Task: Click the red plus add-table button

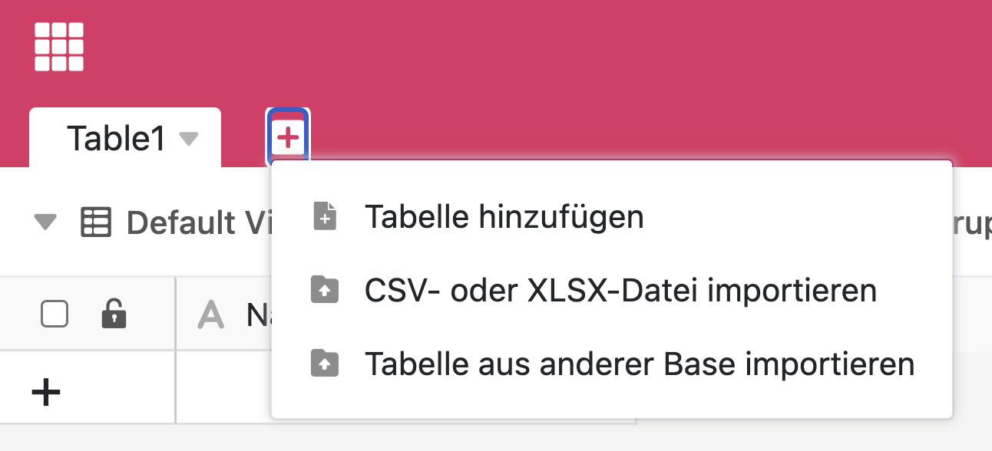Action: click(288, 137)
